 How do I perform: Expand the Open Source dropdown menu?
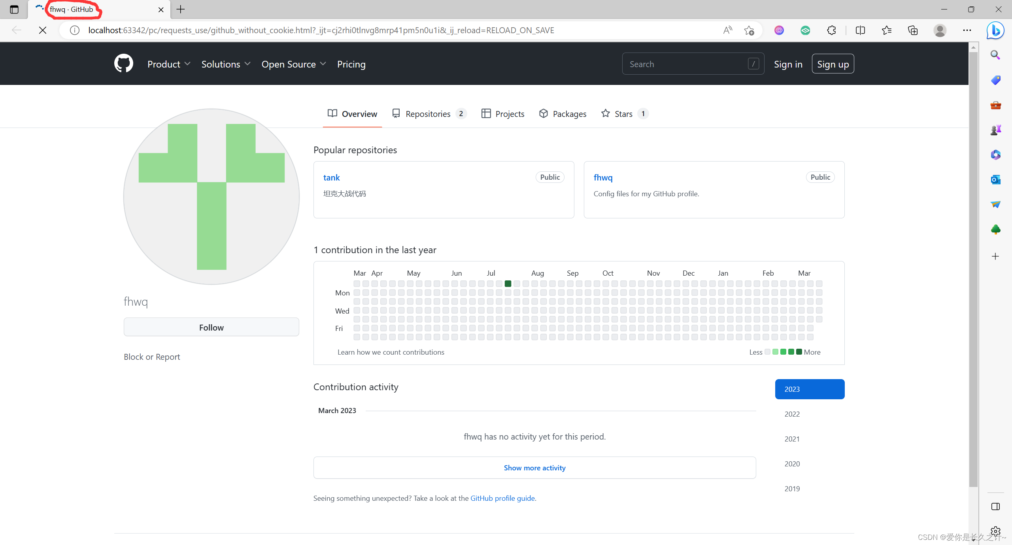pos(294,64)
